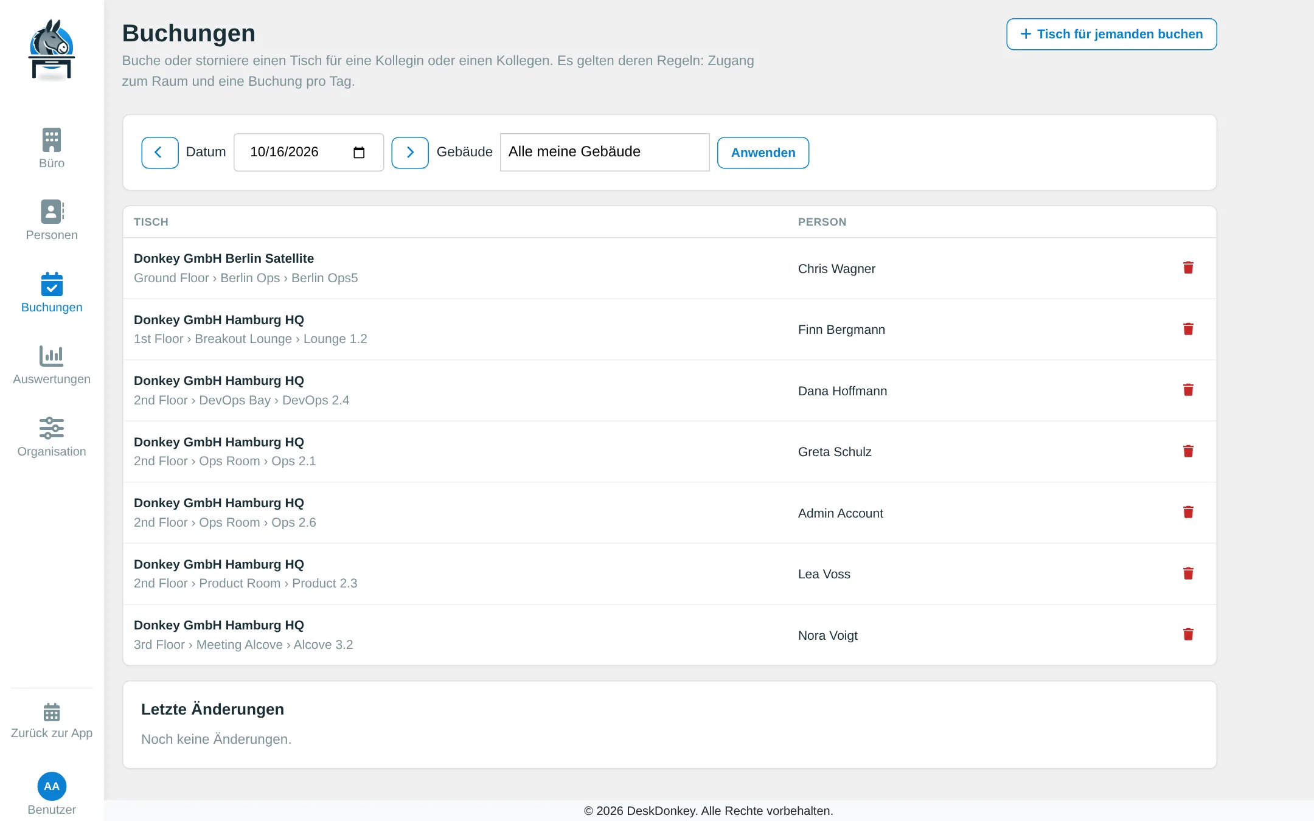Click Tisch für jemanden buchen
1314x821 pixels.
coord(1111,34)
